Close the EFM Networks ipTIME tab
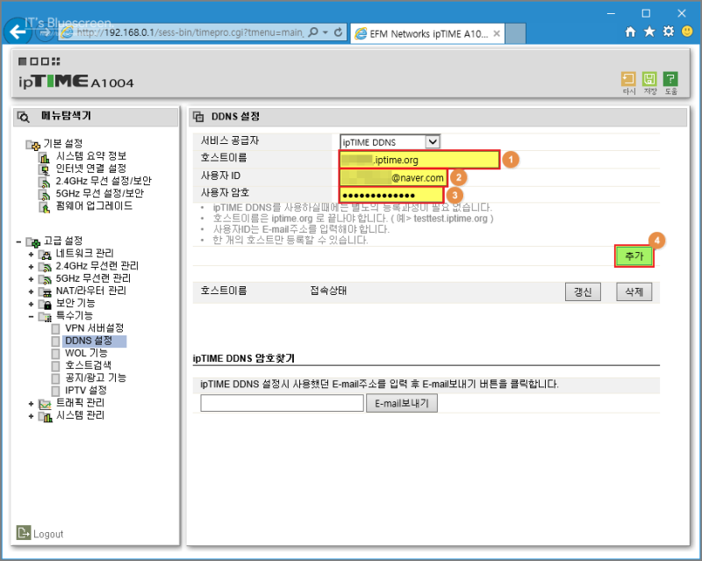This screenshot has height=561, width=702. pyautogui.click(x=497, y=33)
